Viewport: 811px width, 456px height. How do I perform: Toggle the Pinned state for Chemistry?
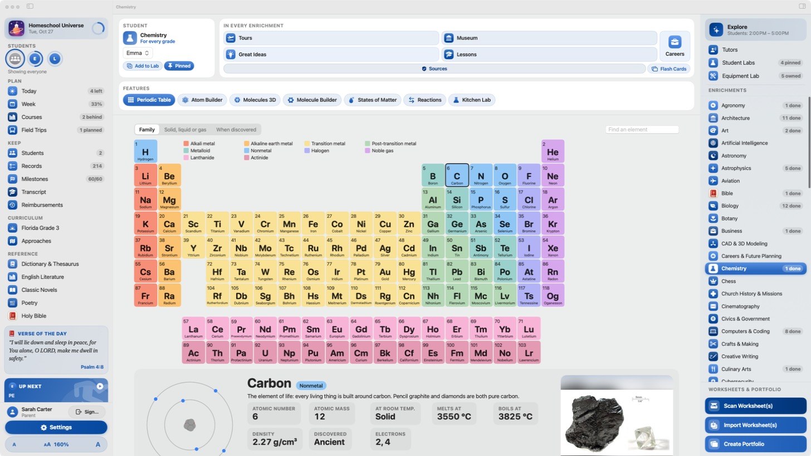[179, 66]
